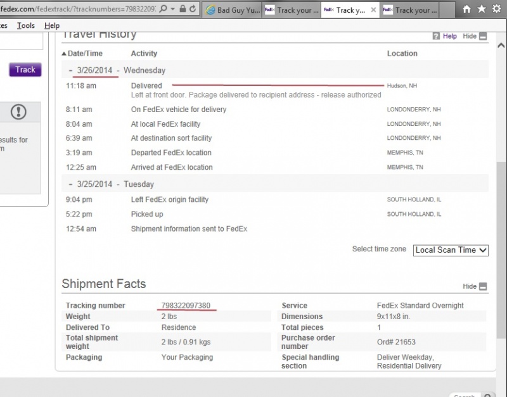Viewport: 507px width, 397px height.
Task: Click the Travel History help question icon
Action: pyautogui.click(x=436, y=36)
